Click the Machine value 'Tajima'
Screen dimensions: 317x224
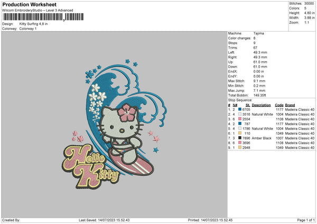[x=258, y=33]
